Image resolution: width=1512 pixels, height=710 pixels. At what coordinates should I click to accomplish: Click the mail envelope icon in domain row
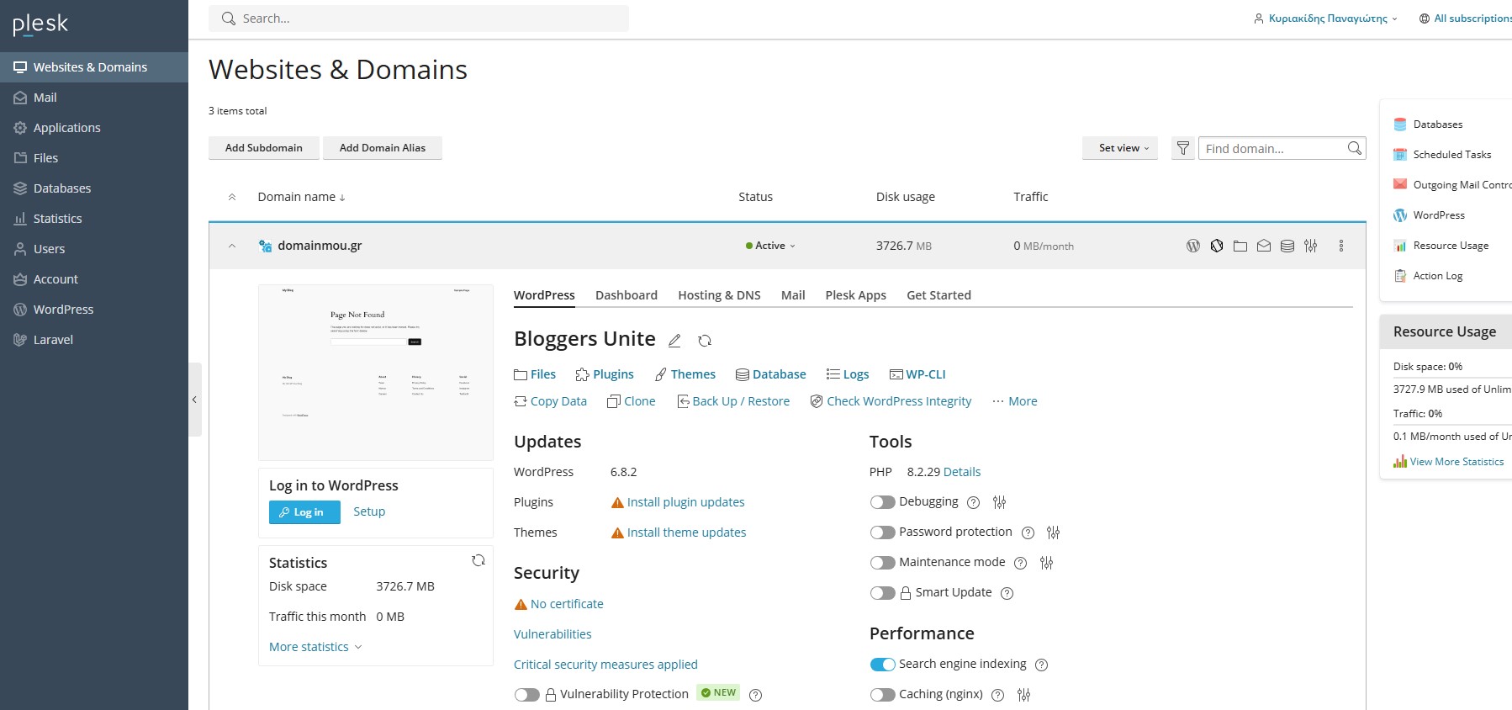point(1263,246)
